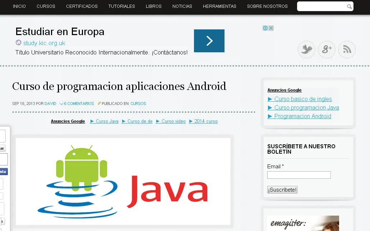370x231 pixels.
Task: Click the ¡Suscríbete! button
Action: [x=282, y=189]
